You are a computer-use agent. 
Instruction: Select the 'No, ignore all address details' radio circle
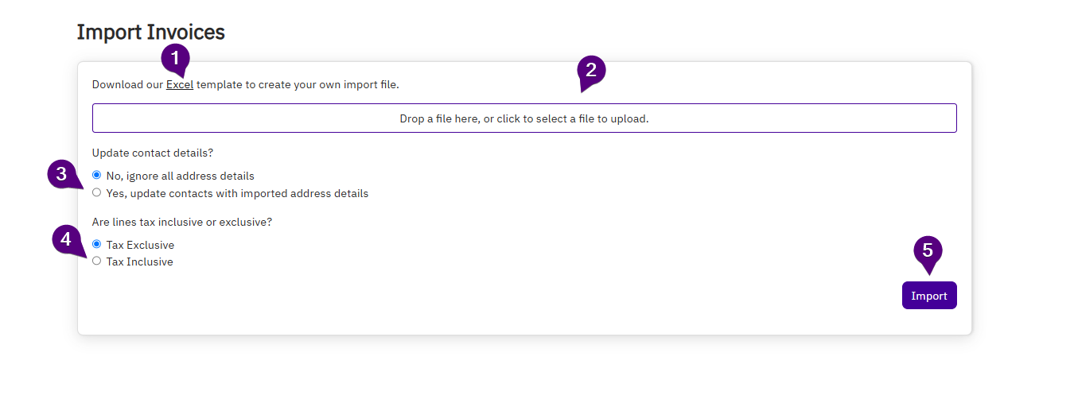(97, 175)
